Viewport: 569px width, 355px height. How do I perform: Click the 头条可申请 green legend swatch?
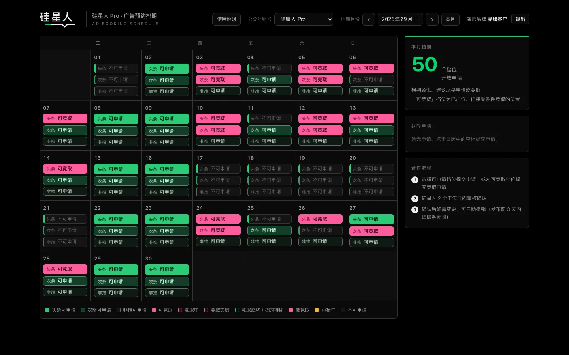coord(47,310)
